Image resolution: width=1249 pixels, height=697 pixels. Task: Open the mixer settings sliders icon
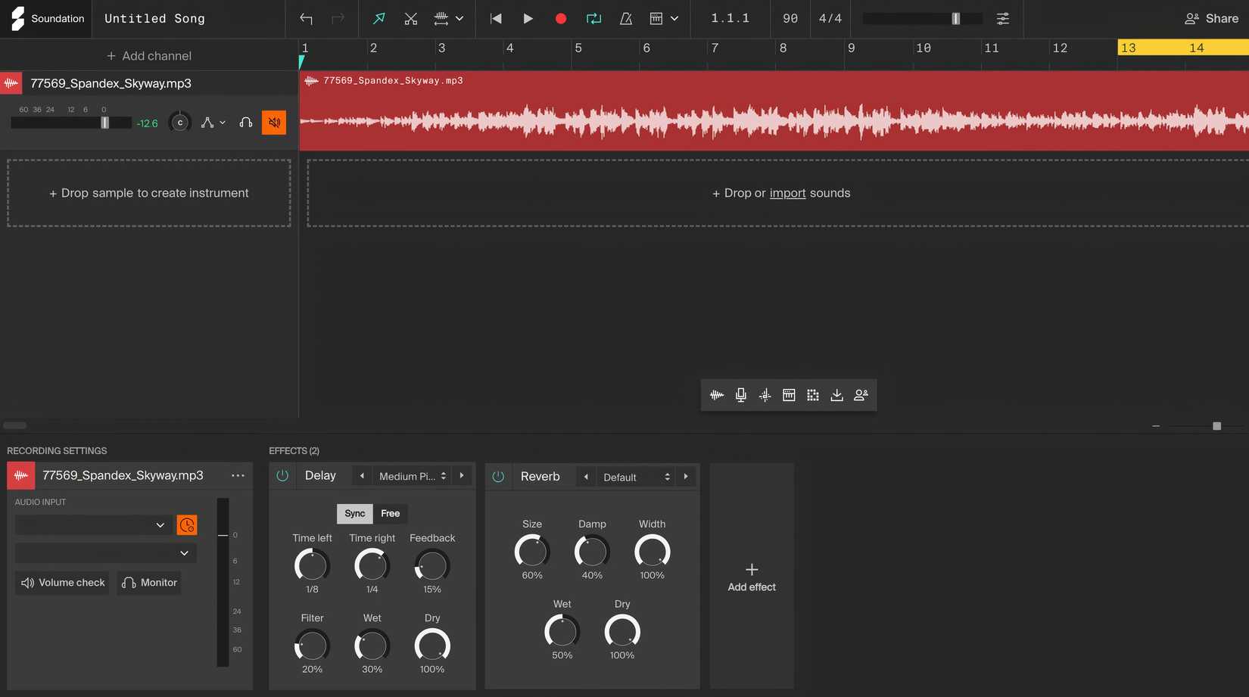pyautogui.click(x=1002, y=19)
